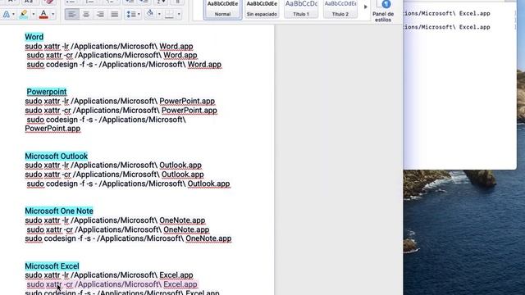Open the highlight color dropdown arrow

[33, 15]
